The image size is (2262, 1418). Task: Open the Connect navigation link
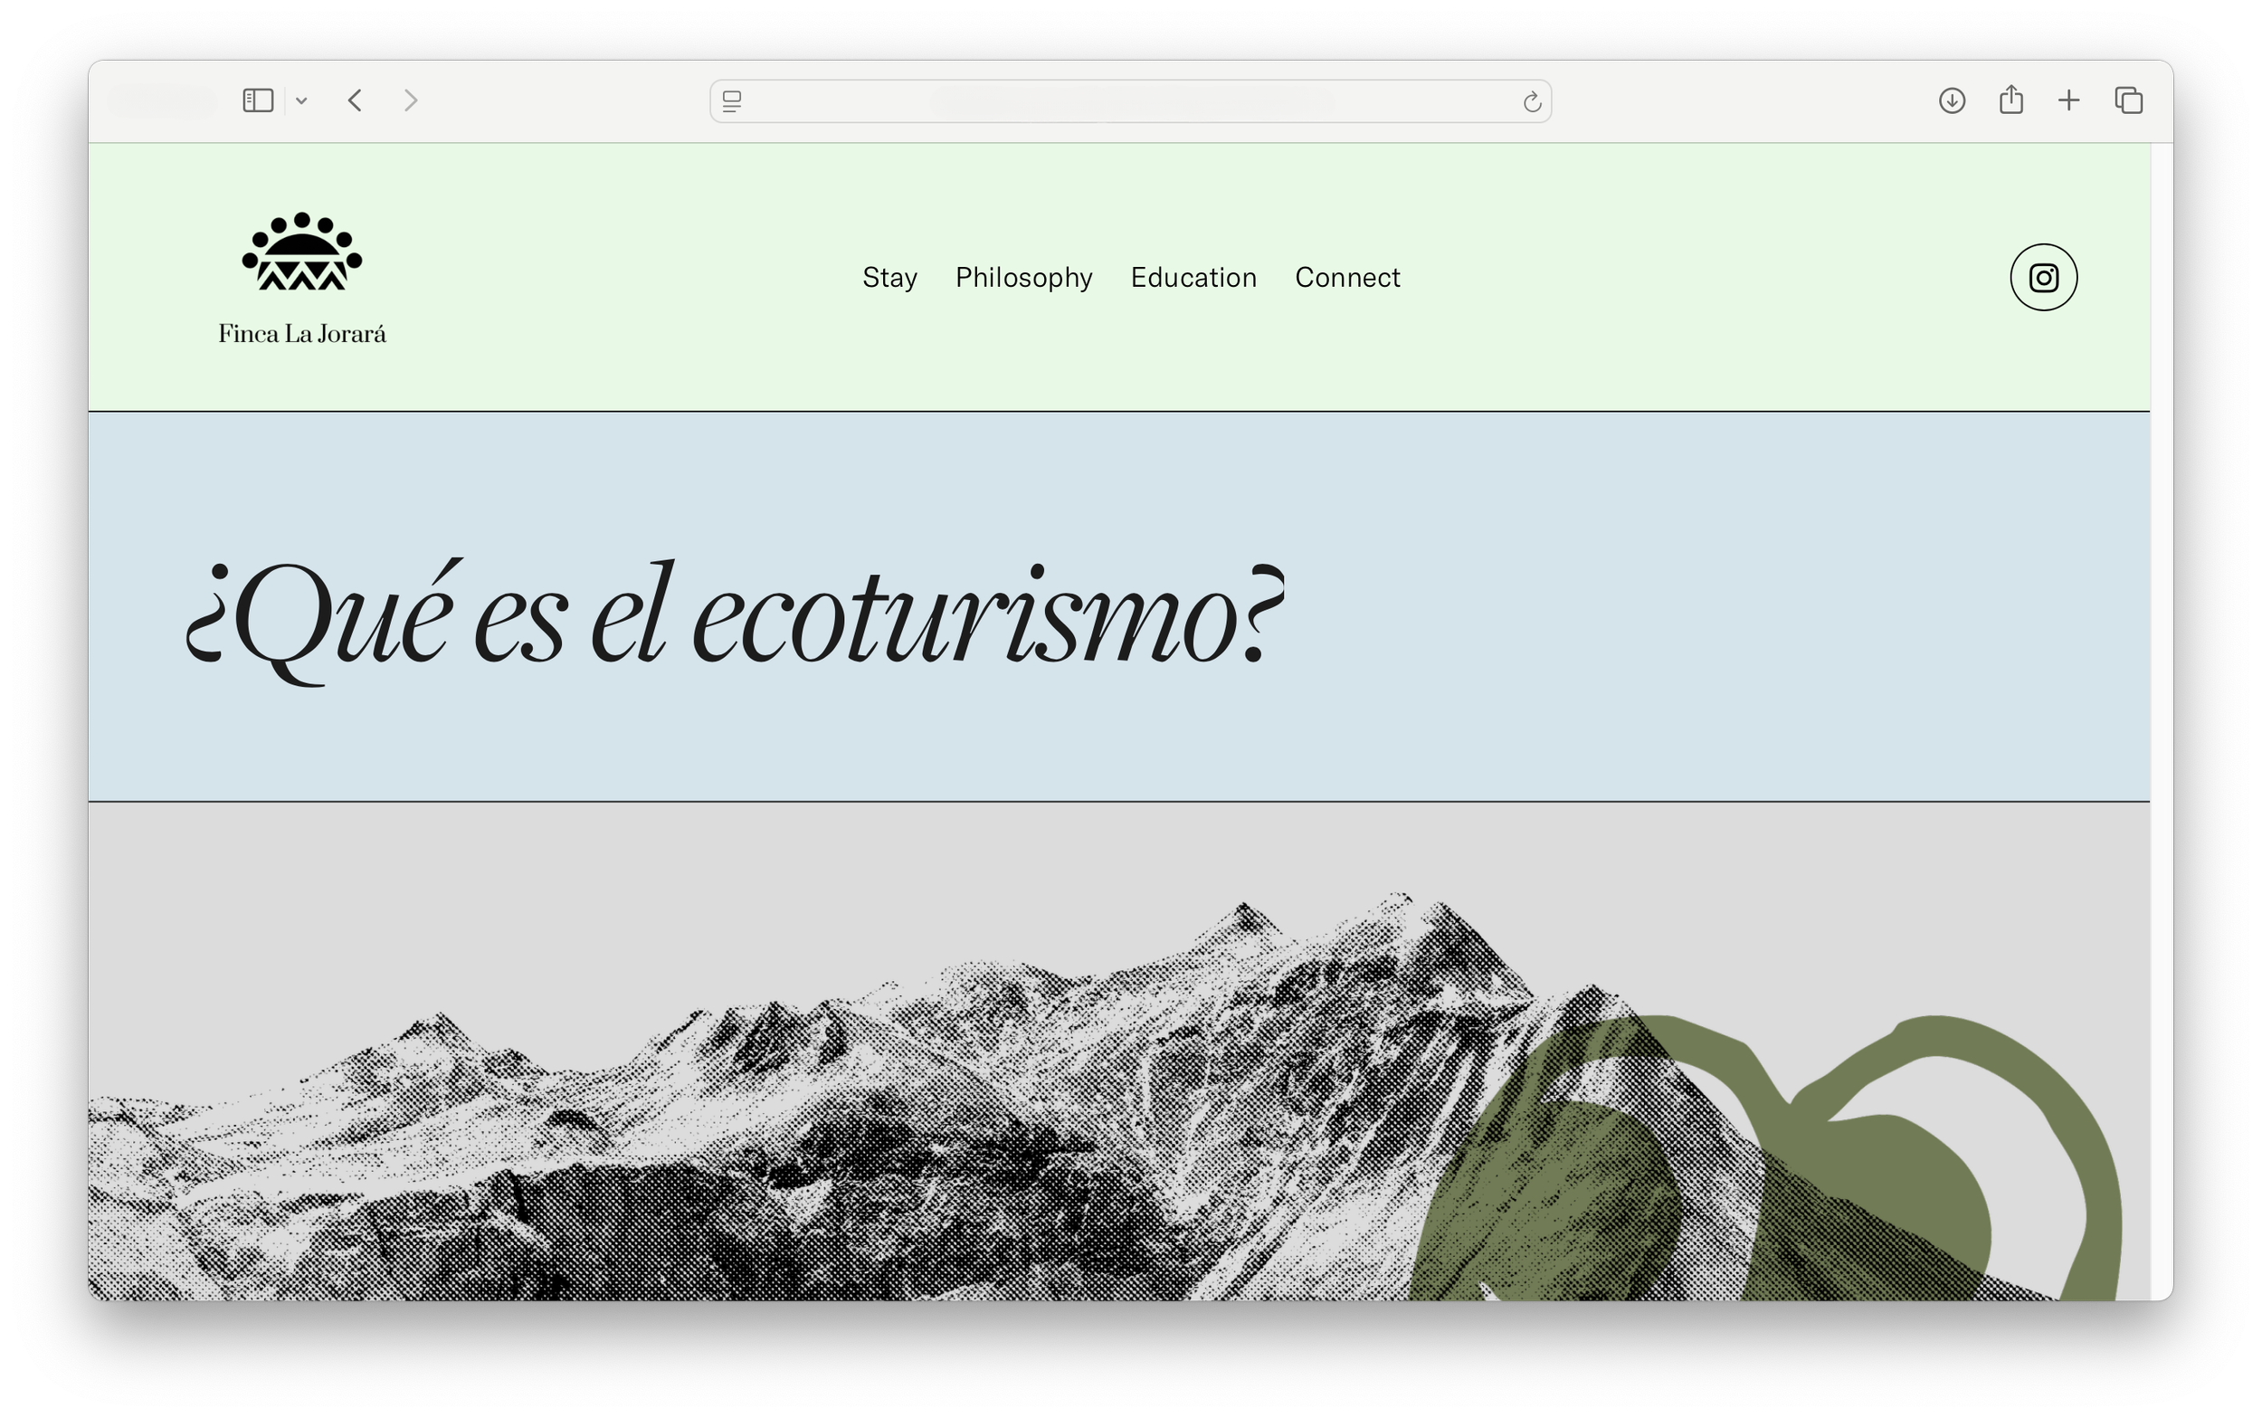click(x=1347, y=278)
